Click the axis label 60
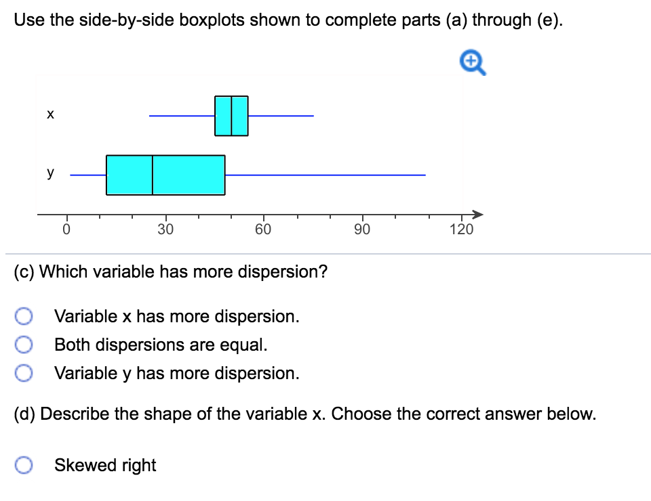 pyautogui.click(x=263, y=229)
